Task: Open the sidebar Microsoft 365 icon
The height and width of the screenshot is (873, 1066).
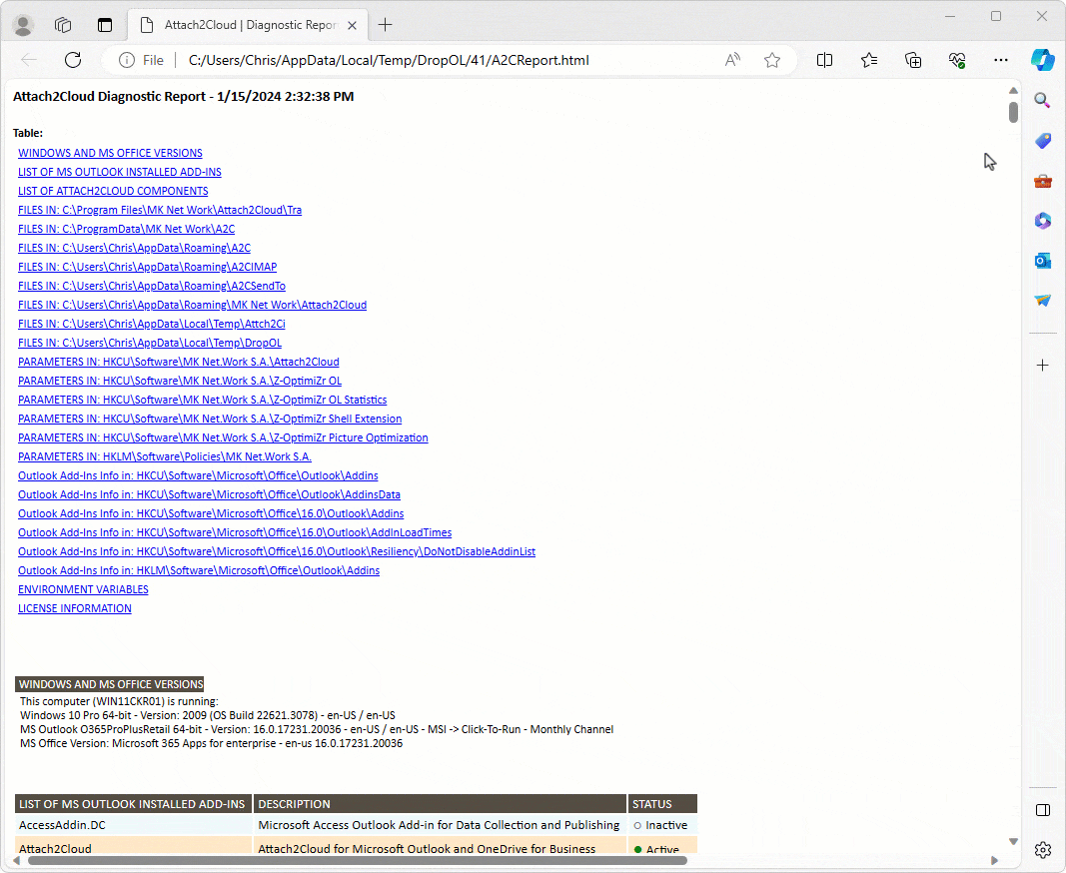Action: point(1042,221)
